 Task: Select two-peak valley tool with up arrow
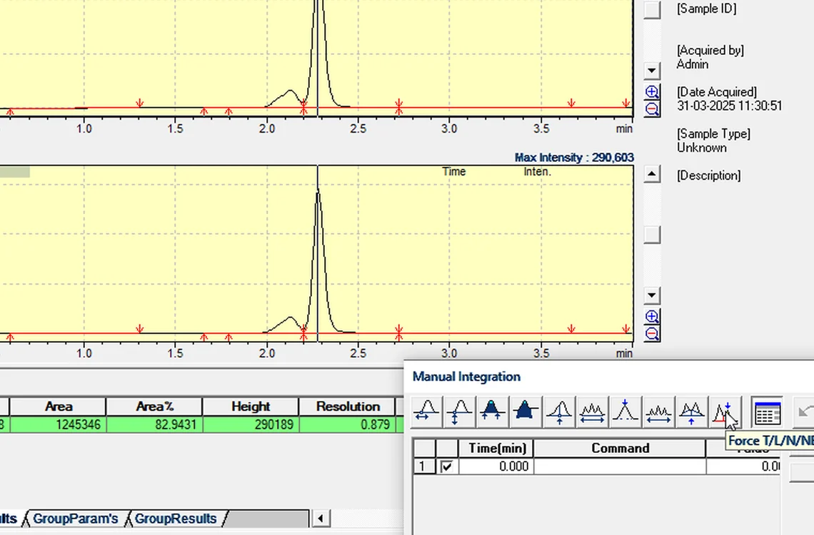tap(691, 412)
